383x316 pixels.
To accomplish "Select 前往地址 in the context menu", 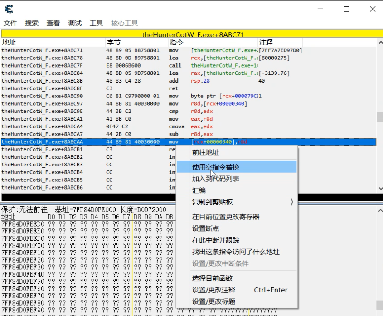I will pyautogui.click(x=205, y=153).
